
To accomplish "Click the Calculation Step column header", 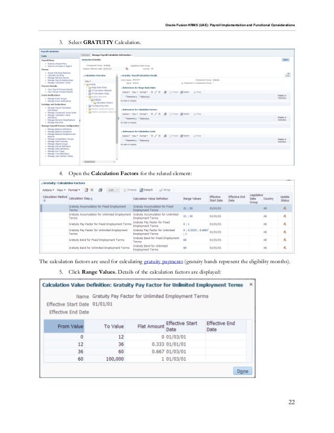I will pos(101,199).
